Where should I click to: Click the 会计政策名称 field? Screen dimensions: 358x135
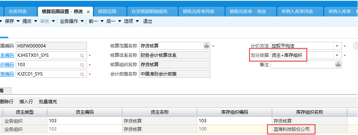tap(175, 74)
